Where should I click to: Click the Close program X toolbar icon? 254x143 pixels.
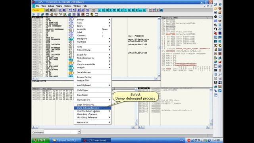[x=55, y=10]
